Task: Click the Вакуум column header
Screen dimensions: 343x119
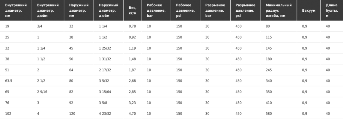Action: (309, 10)
